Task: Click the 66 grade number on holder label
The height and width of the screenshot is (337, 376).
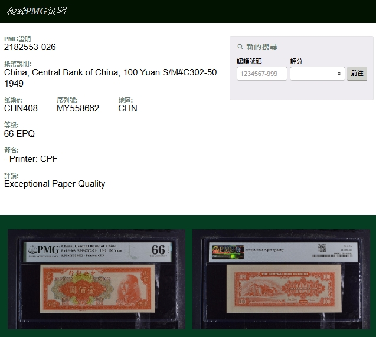Action: 158,250
